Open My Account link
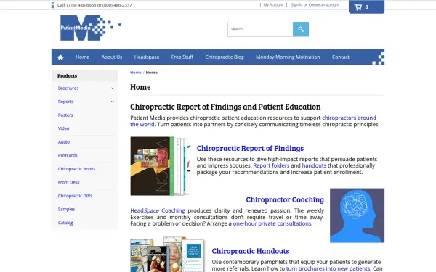Image resolution: width=436 pixels, height=272 pixels. tap(273, 5)
